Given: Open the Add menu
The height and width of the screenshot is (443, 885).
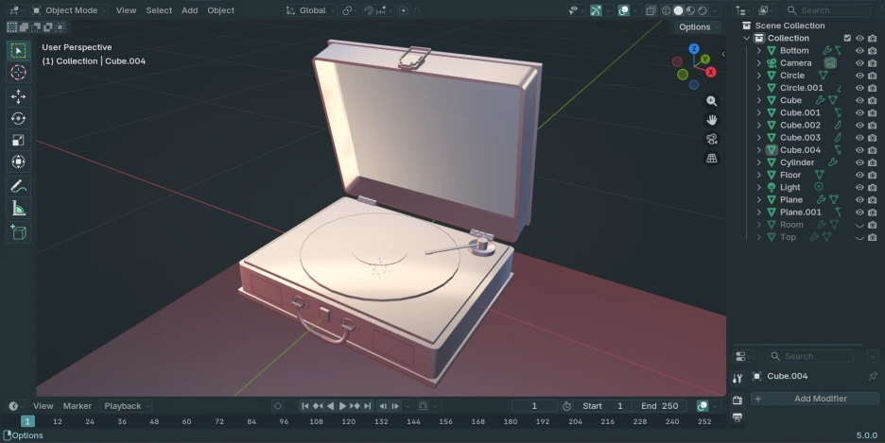Looking at the screenshot, I should pyautogui.click(x=190, y=10).
